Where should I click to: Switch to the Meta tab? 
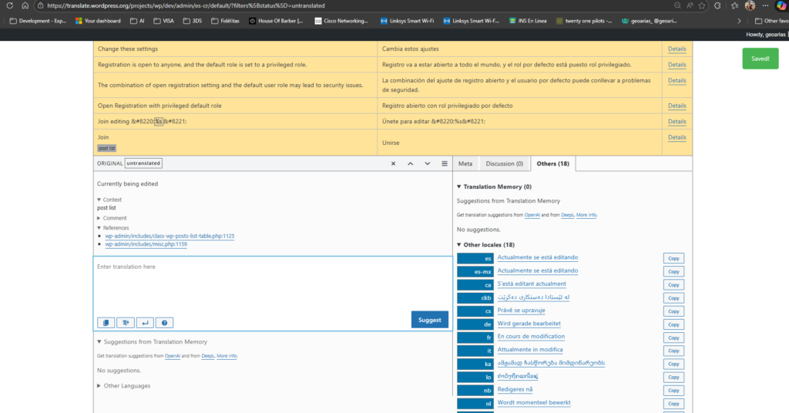pyautogui.click(x=465, y=163)
